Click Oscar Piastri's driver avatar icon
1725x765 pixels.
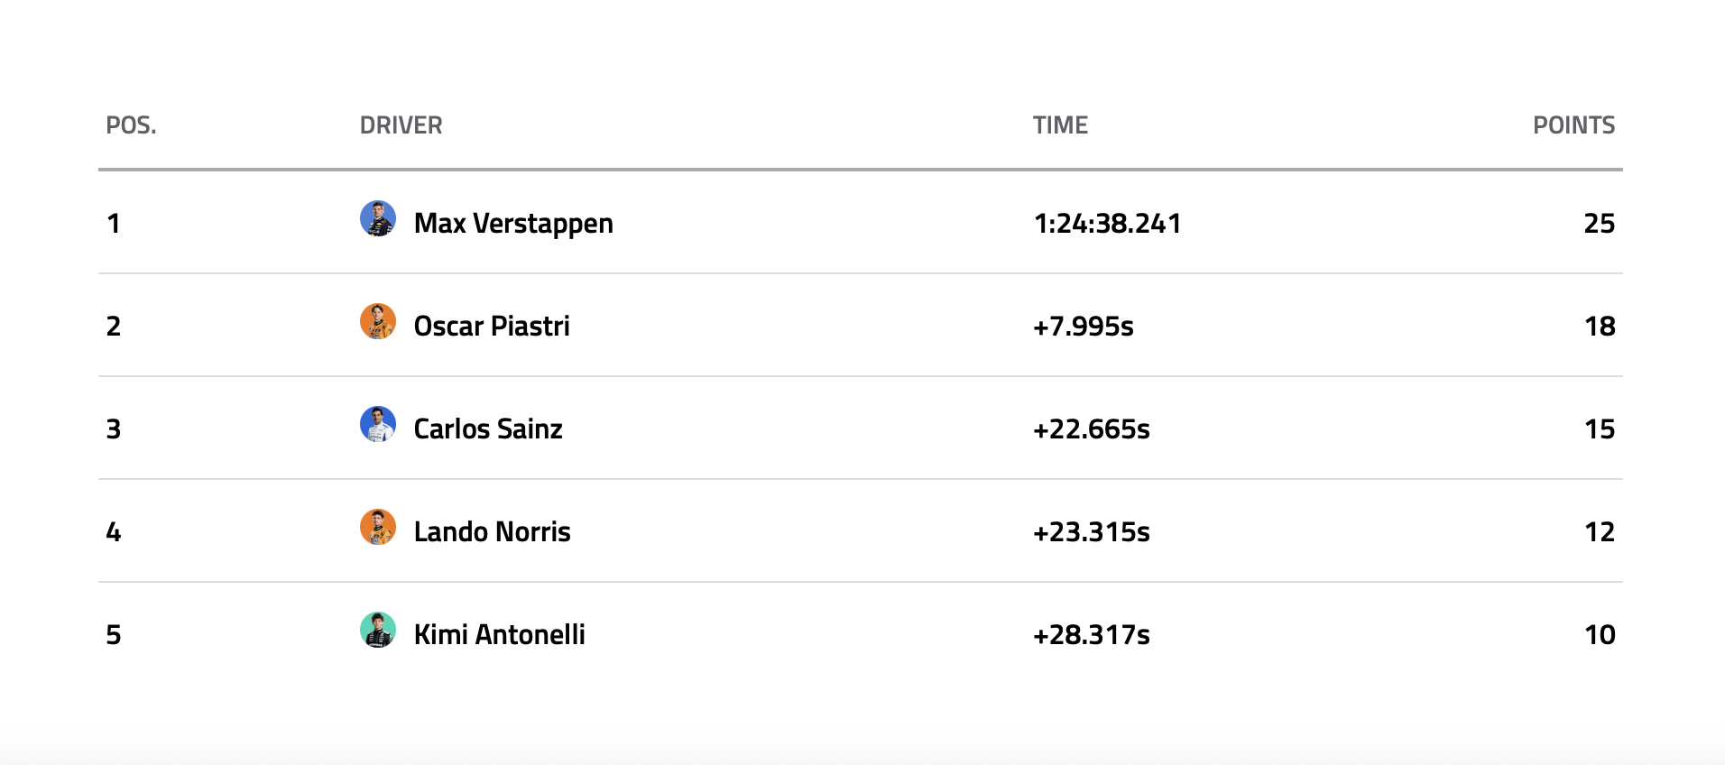click(x=378, y=322)
